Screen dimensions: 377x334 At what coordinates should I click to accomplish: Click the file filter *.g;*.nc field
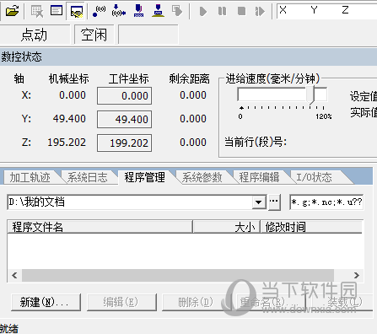point(326,202)
